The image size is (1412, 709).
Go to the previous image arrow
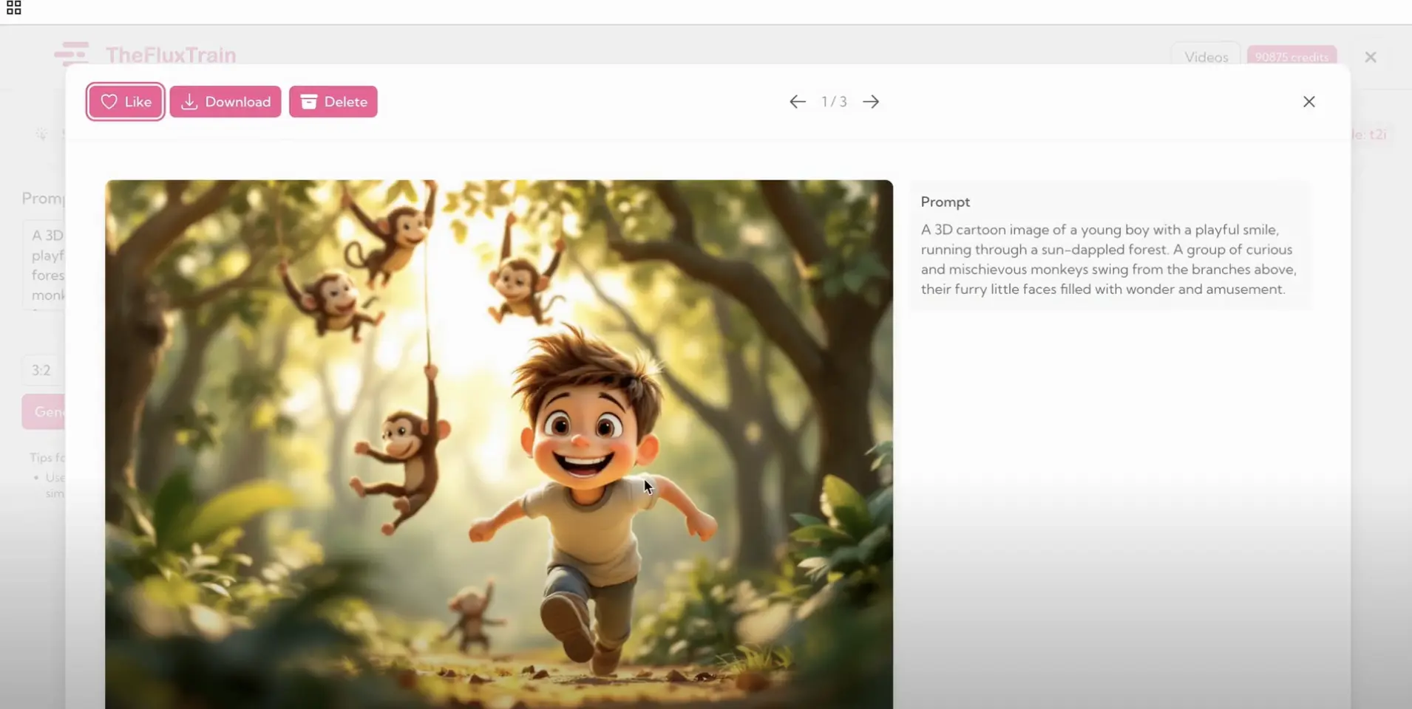797,102
